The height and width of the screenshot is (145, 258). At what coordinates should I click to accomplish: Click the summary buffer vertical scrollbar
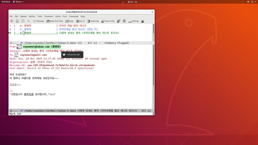pyautogui.click(x=153, y=33)
